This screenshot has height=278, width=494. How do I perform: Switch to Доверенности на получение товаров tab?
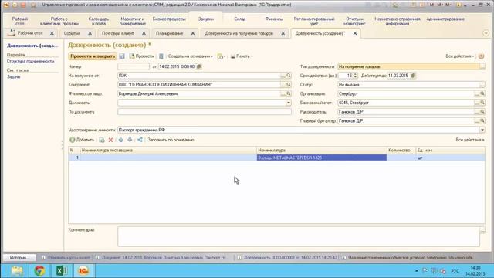pos(239,33)
